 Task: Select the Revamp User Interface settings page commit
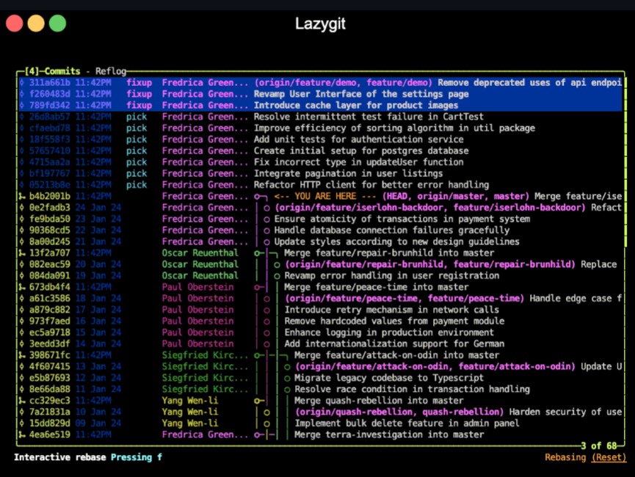tap(320, 94)
